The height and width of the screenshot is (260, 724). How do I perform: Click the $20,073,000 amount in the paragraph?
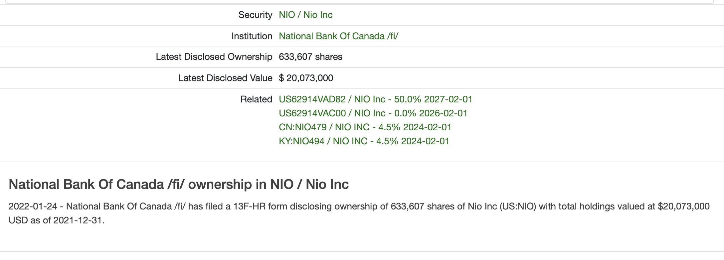pyautogui.click(x=684, y=206)
